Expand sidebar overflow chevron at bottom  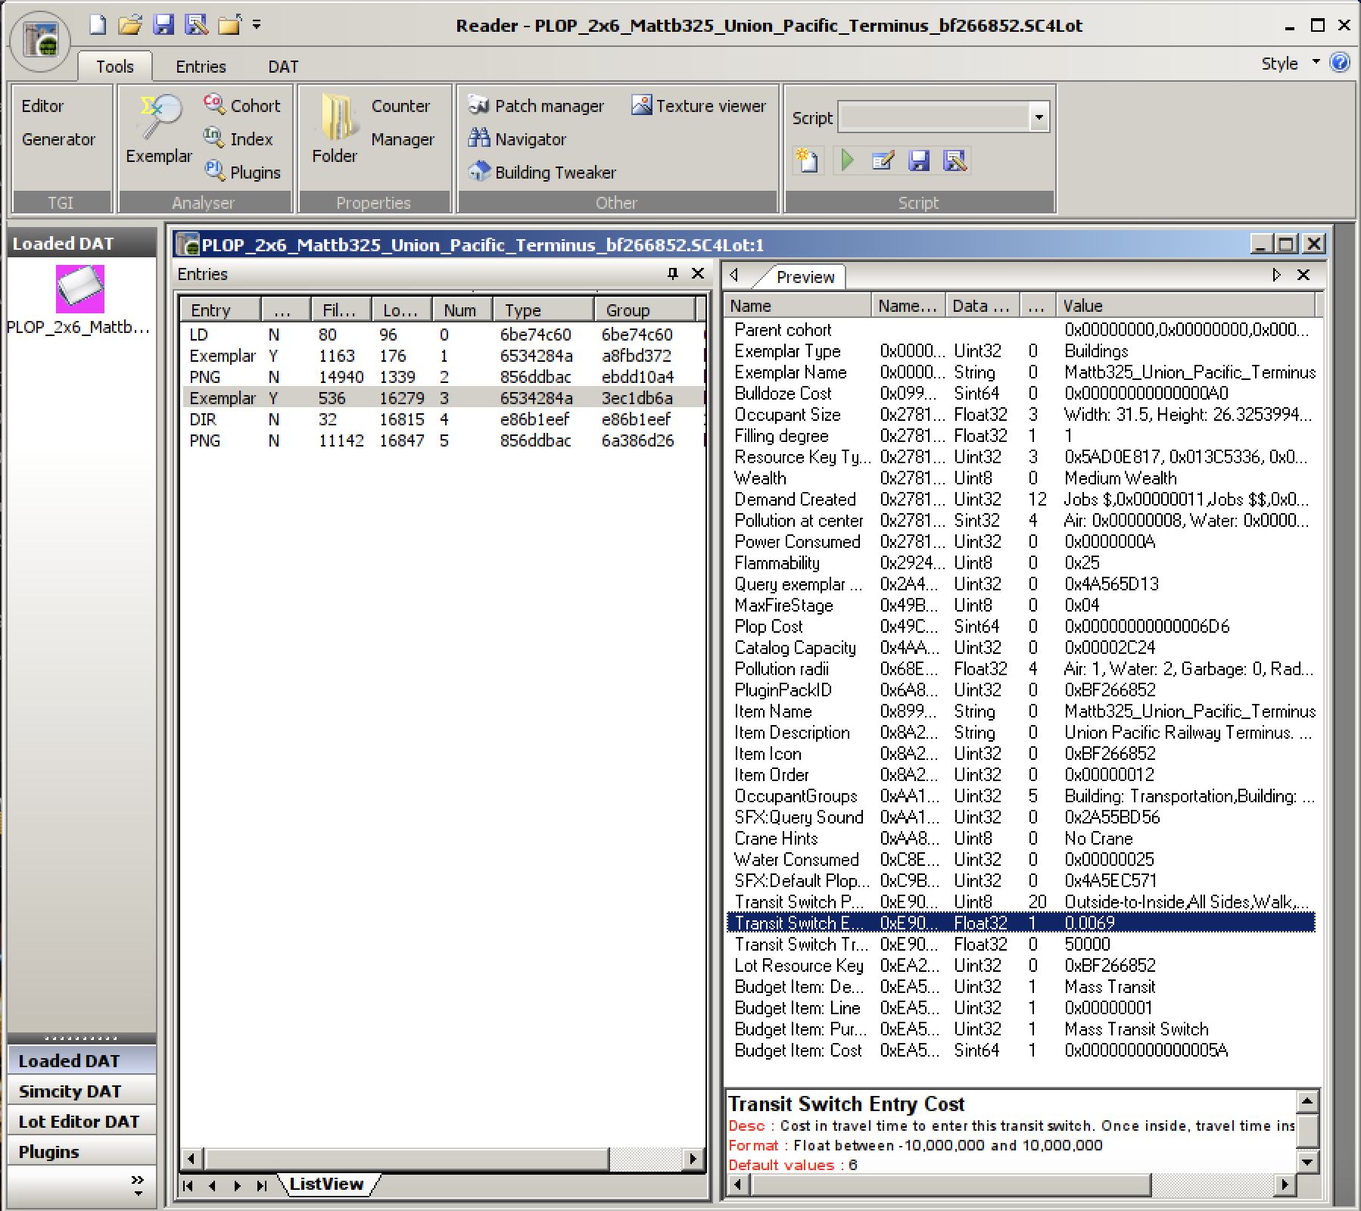click(137, 1185)
